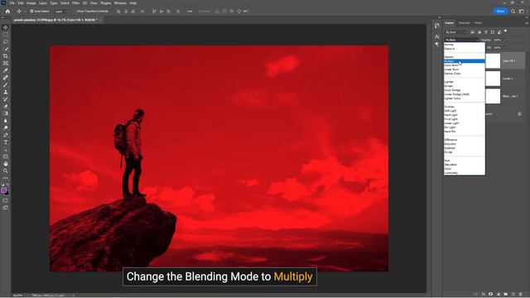530x298 pixels.
Task: Select the Blur tool
Action: [x=6, y=121]
